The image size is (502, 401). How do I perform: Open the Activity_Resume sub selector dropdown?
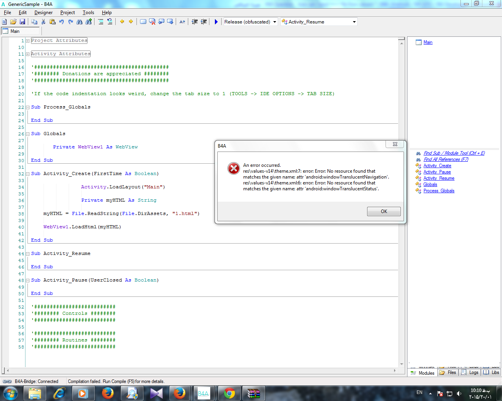tap(354, 22)
